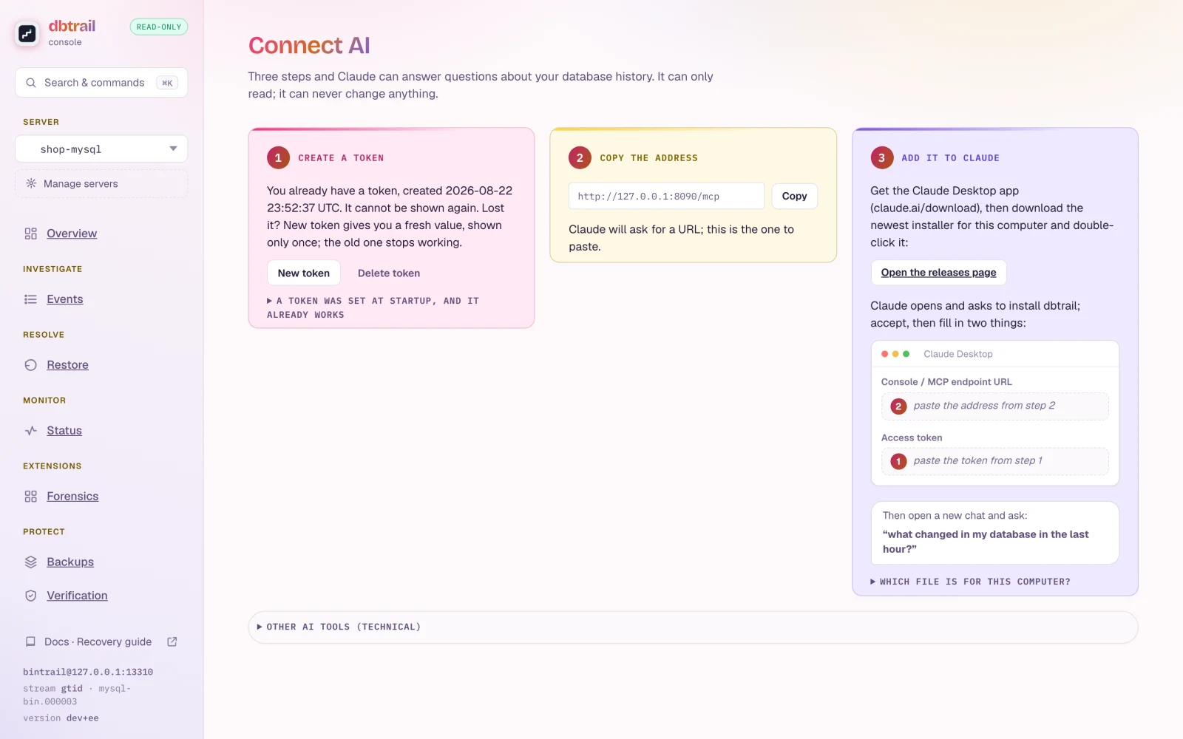Open the releases page link
The width and height of the screenshot is (1183, 739).
938,273
